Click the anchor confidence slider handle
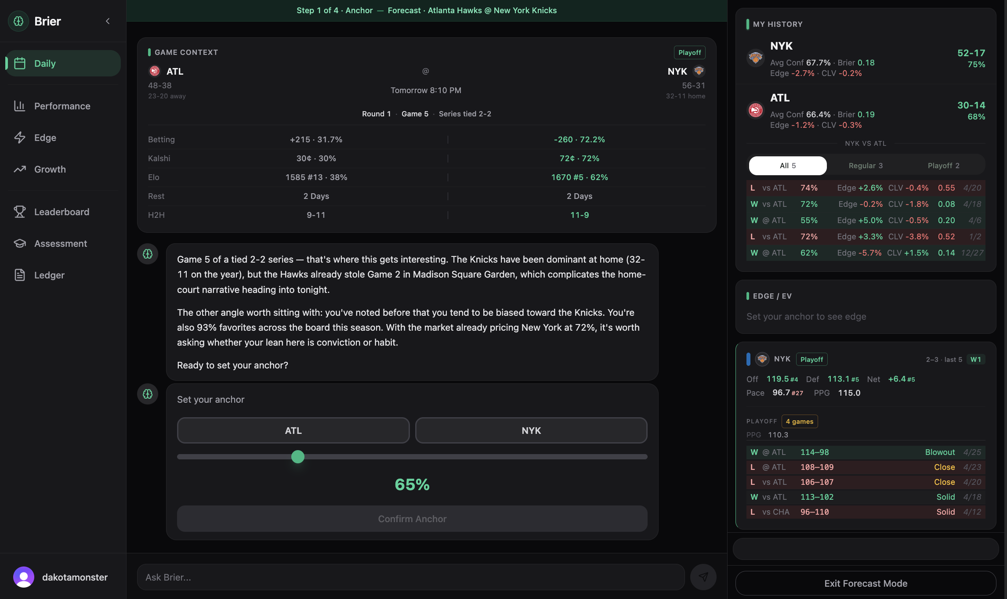 click(298, 457)
